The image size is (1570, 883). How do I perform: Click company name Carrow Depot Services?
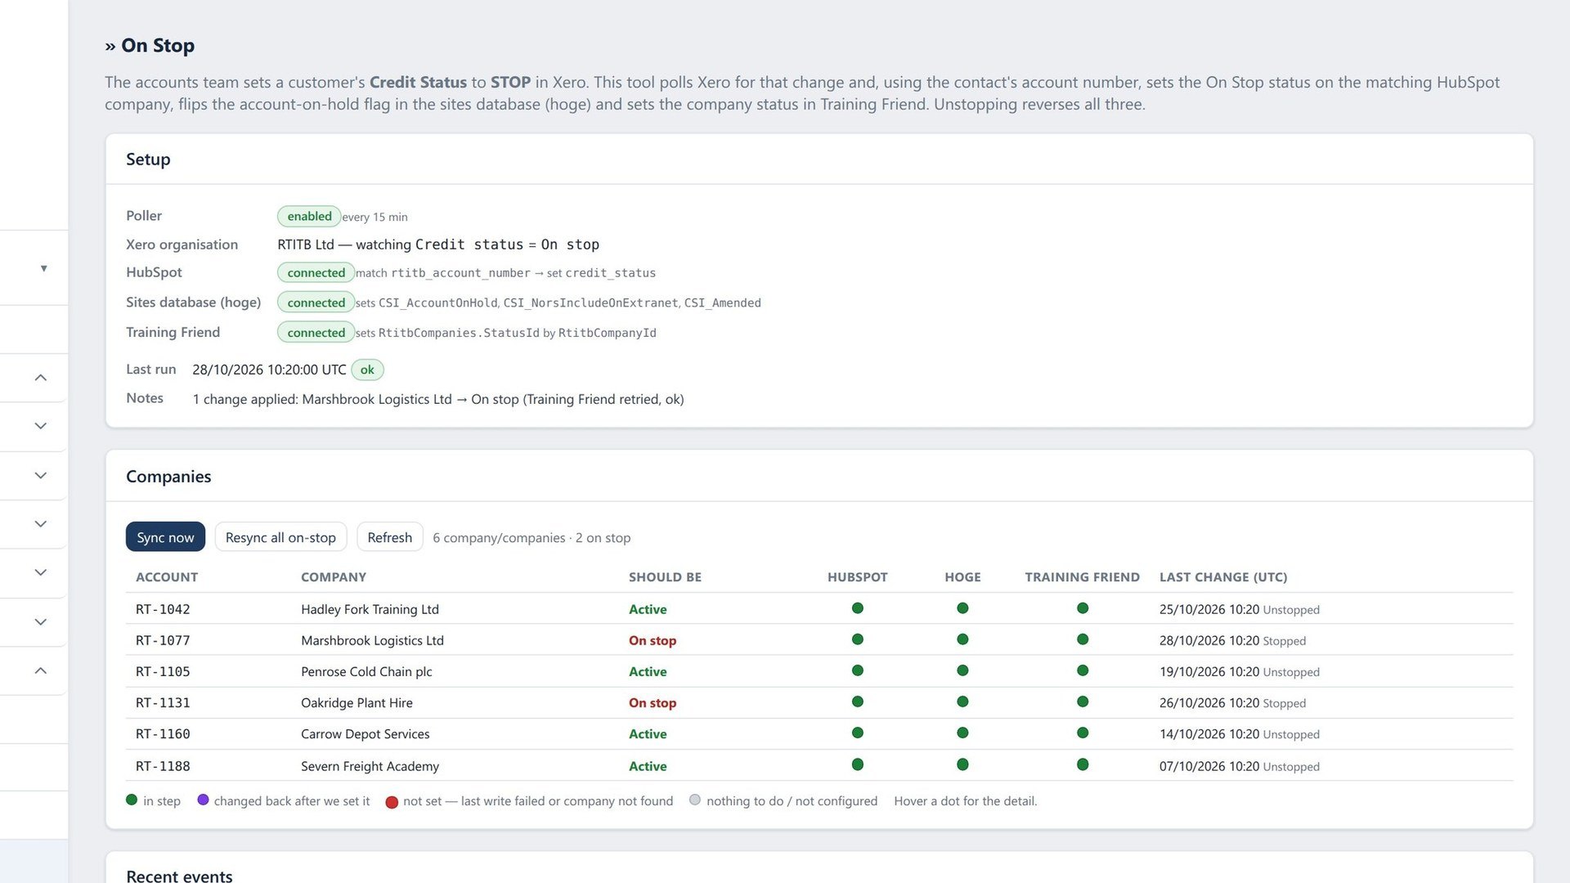365,733
